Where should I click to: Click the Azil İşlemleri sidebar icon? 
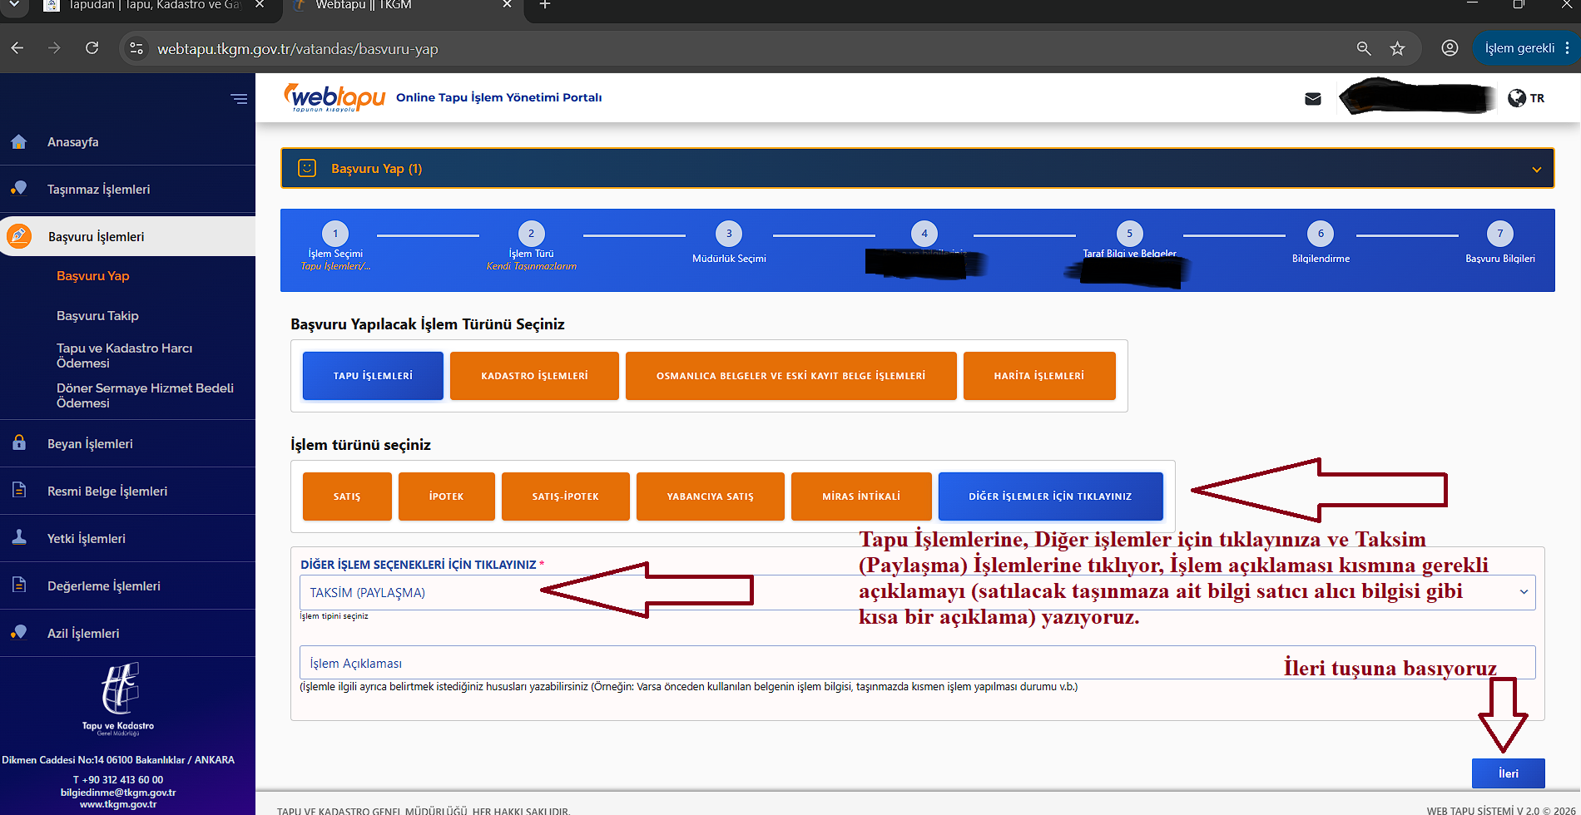pyautogui.click(x=19, y=632)
